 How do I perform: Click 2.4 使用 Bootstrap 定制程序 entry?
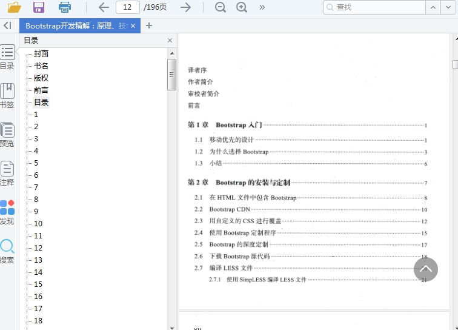click(x=235, y=233)
